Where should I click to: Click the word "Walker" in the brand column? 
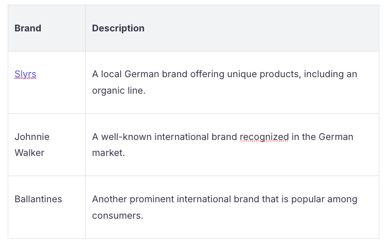[29, 153]
